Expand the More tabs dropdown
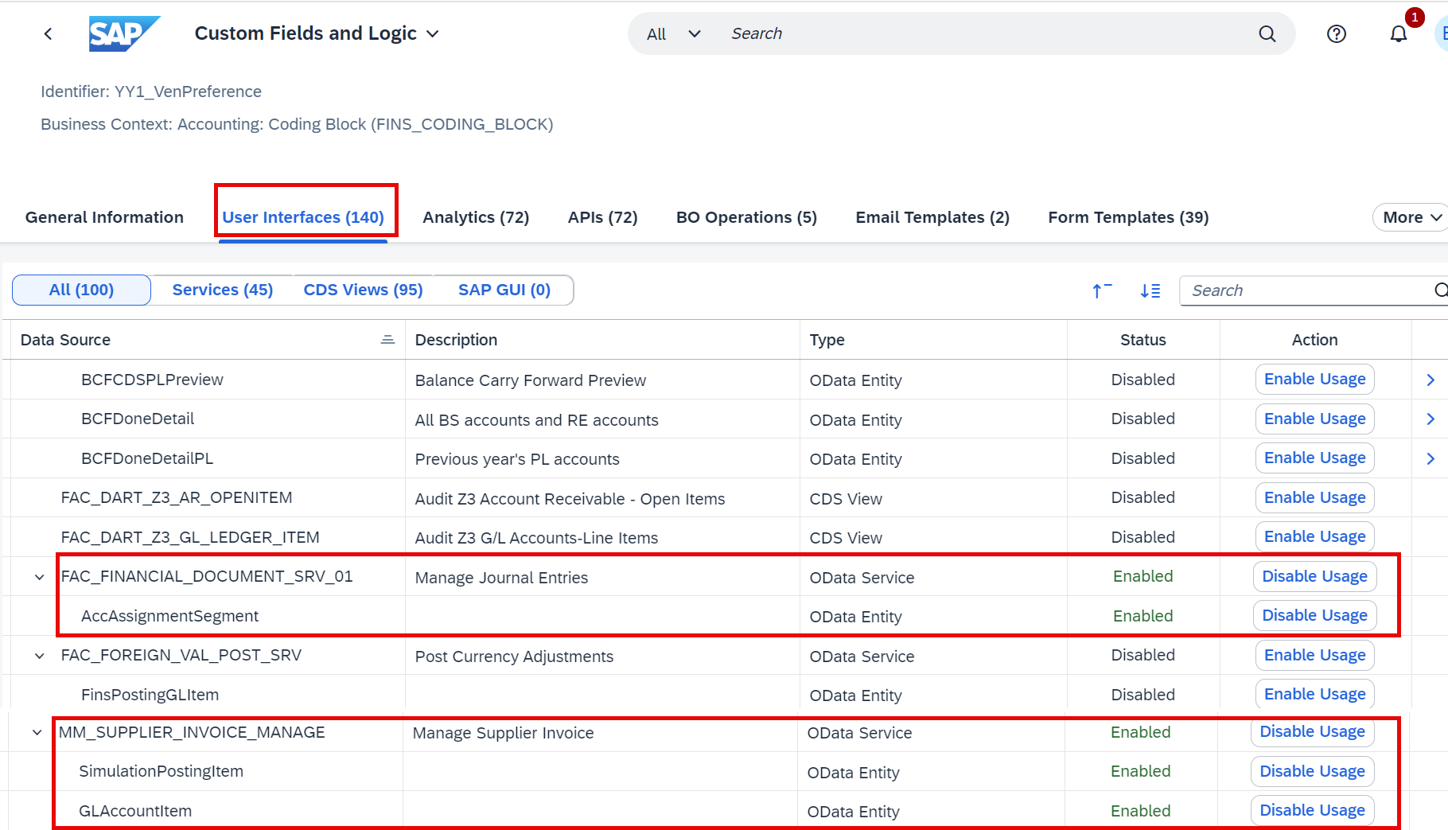The height and width of the screenshot is (830, 1448). click(x=1412, y=217)
